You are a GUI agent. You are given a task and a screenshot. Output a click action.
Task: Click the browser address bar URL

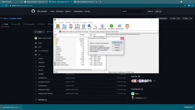click(x=22, y=5)
